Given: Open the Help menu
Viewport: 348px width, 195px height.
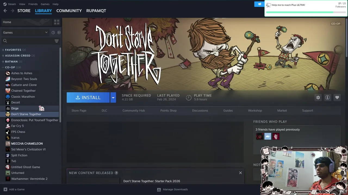Looking at the screenshot, I should tap(55, 4).
